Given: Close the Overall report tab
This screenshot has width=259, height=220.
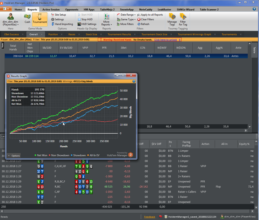Looking at the screenshot, I should click(41, 34).
